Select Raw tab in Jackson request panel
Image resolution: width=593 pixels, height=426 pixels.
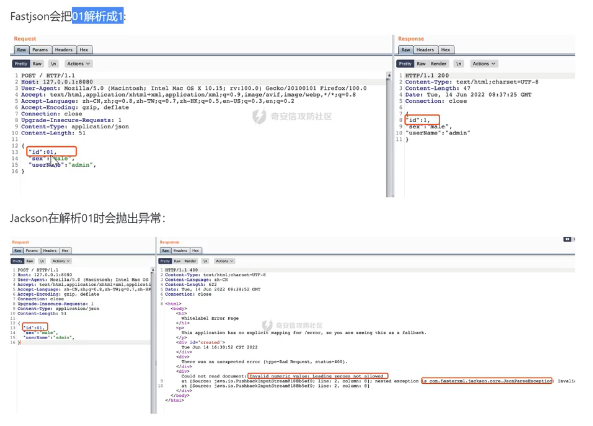[x=18, y=251]
